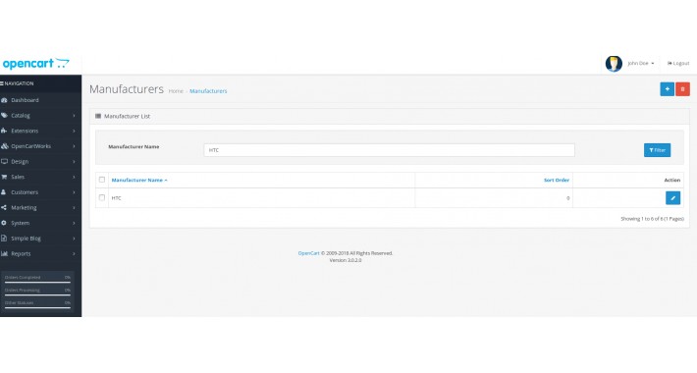Viewport: 697px width, 373px height.
Task: Click the Manufacturers breadcrumb link
Action: (x=208, y=91)
